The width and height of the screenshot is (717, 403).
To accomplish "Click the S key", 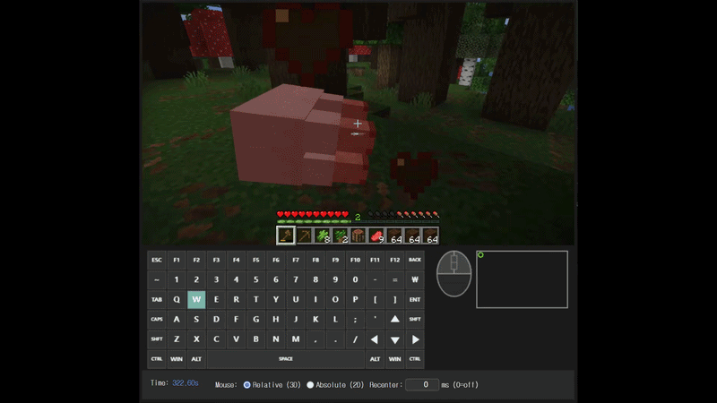I will pyautogui.click(x=196, y=320).
